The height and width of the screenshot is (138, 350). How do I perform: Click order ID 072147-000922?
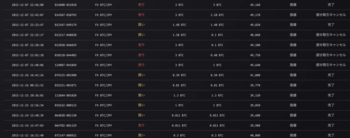[x=65, y=135]
